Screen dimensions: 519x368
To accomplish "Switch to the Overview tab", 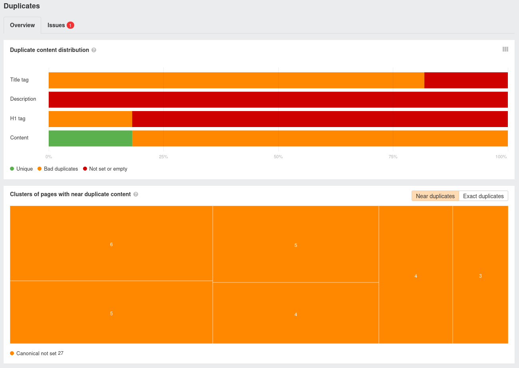I will point(22,25).
